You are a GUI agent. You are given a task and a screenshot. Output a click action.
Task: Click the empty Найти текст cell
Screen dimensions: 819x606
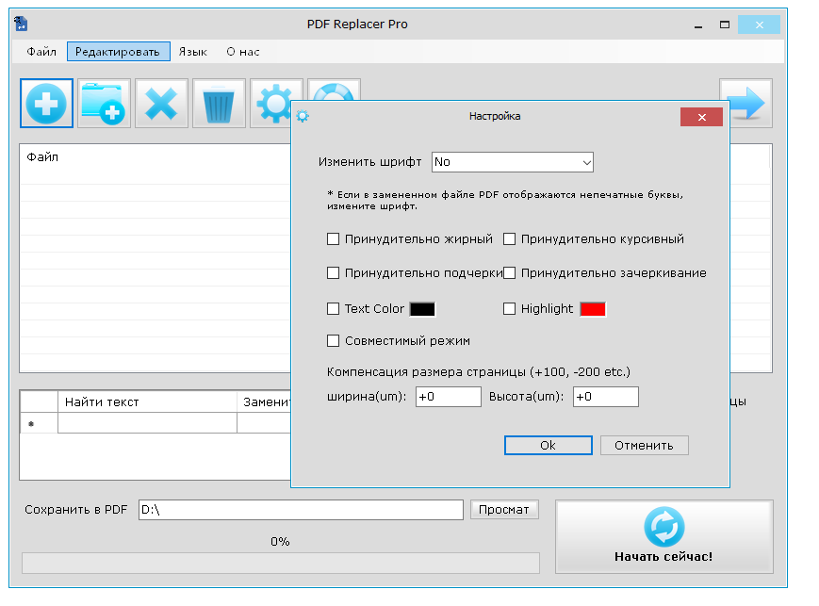click(147, 423)
